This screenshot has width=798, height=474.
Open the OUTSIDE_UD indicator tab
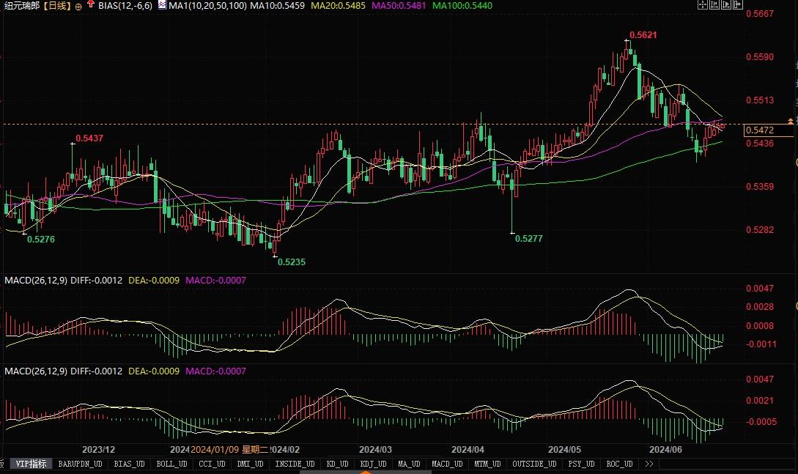click(534, 464)
